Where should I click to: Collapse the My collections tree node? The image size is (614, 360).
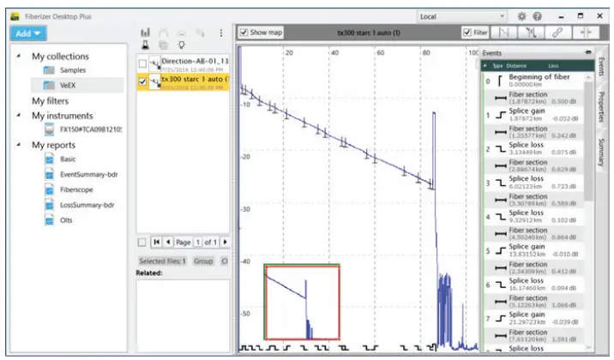point(18,56)
